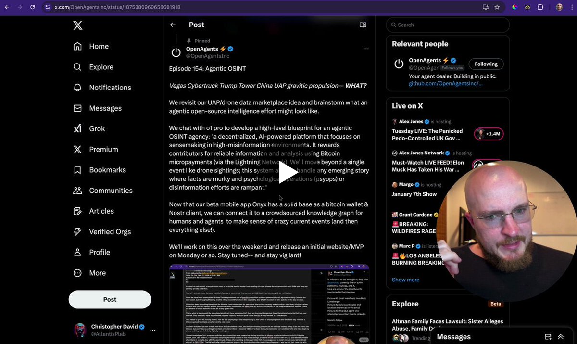Open Bookmarks in the sidebar
The width and height of the screenshot is (577, 344).
tap(100, 170)
